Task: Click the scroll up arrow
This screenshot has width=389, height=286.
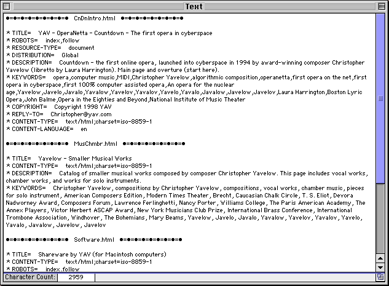Action: pyautogui.click(x=380, y=258)
